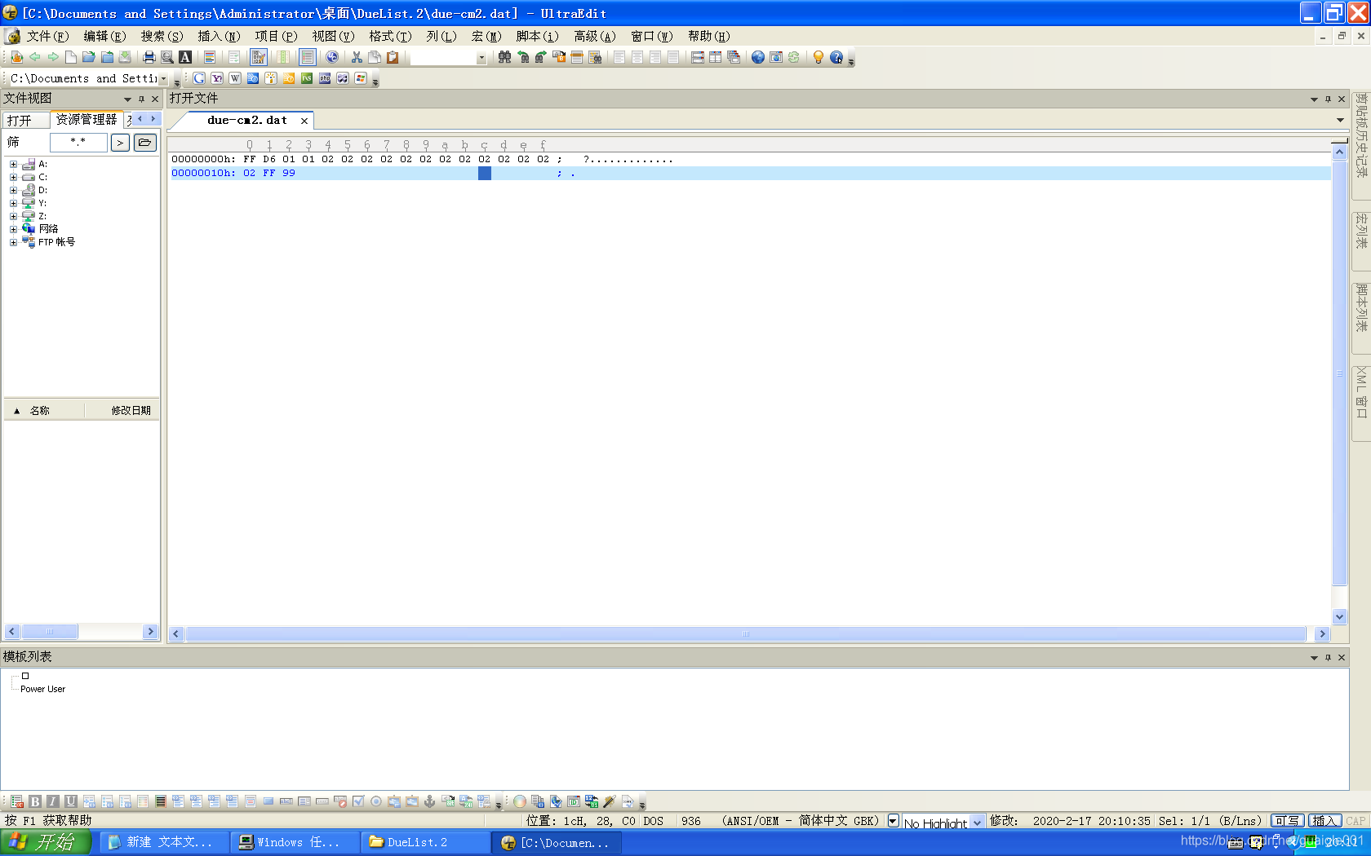Click the Print icon in toolbar

point(149,57)
